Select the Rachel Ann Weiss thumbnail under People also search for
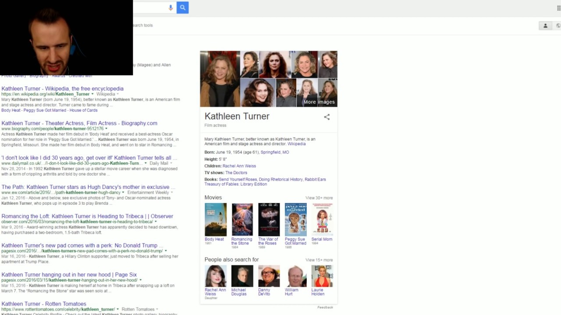Screen dimensions: 561x315 [x=216, y=276]
